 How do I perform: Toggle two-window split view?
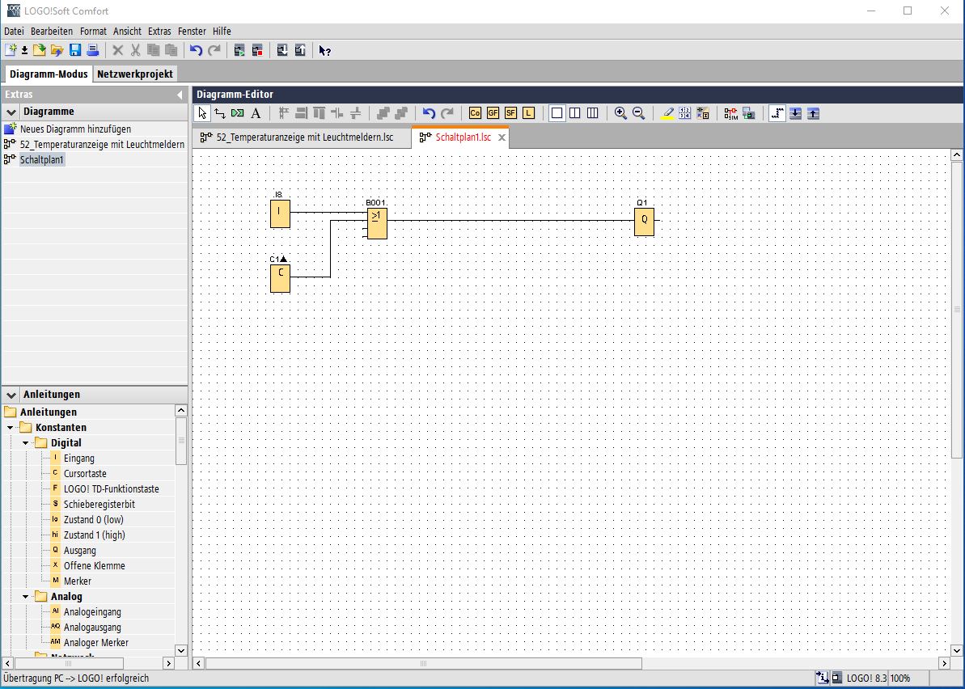(574, 113)
